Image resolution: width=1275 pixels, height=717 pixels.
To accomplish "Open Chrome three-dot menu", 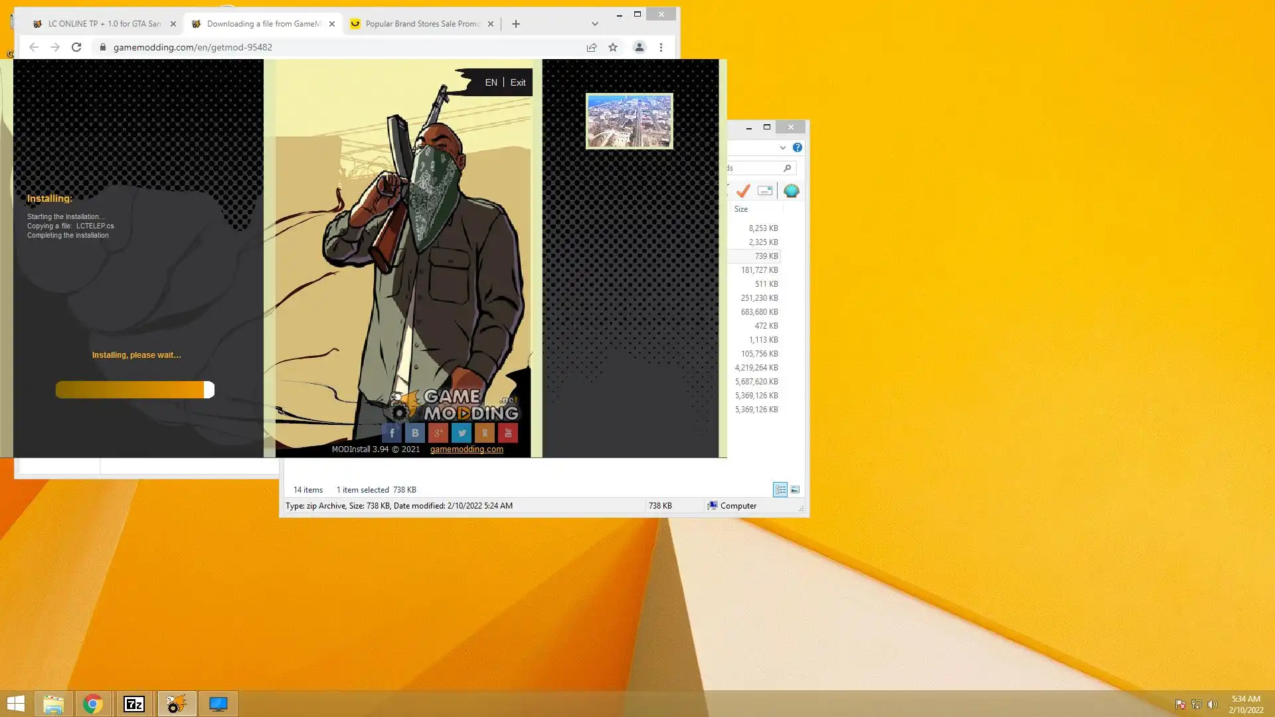I will pos(661,47).
